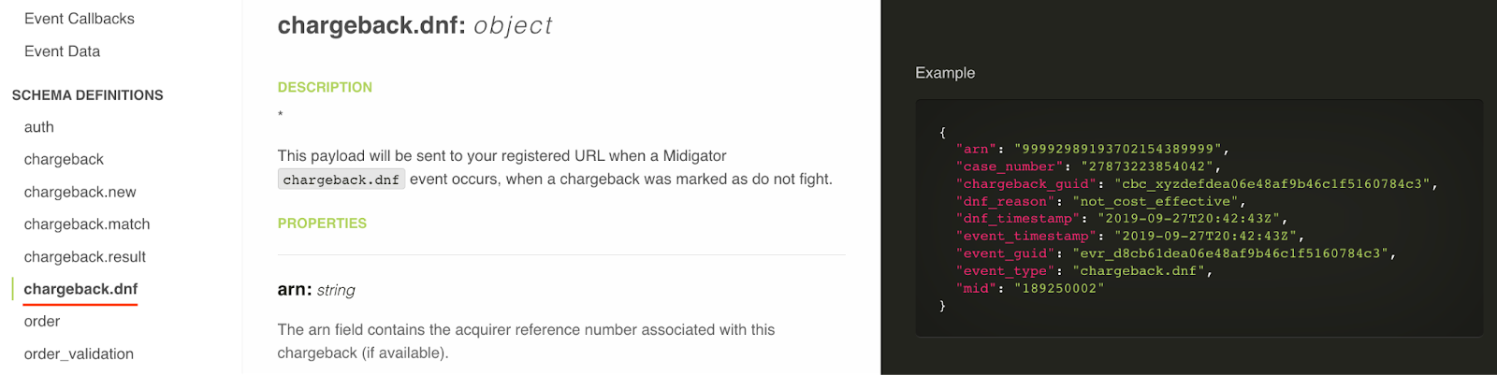Open Event Callbacks sidebar link
Viewport: 1497px width, 375px height.
click(80, 19)
